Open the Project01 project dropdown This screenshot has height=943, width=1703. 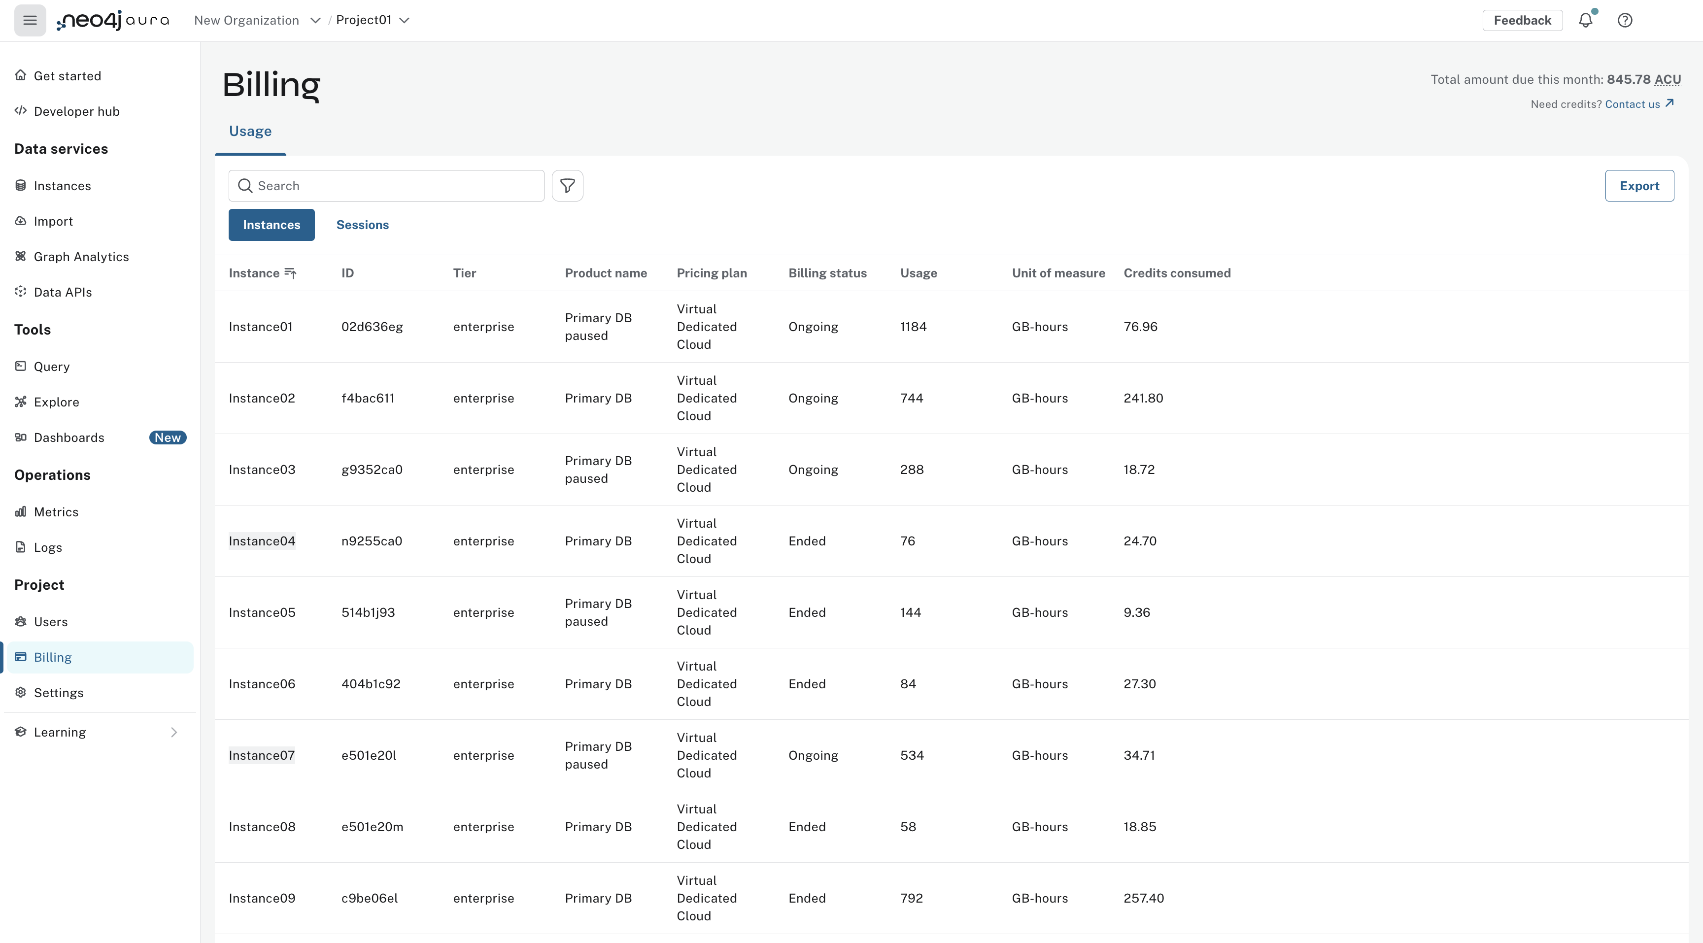[x=373, y=21]
